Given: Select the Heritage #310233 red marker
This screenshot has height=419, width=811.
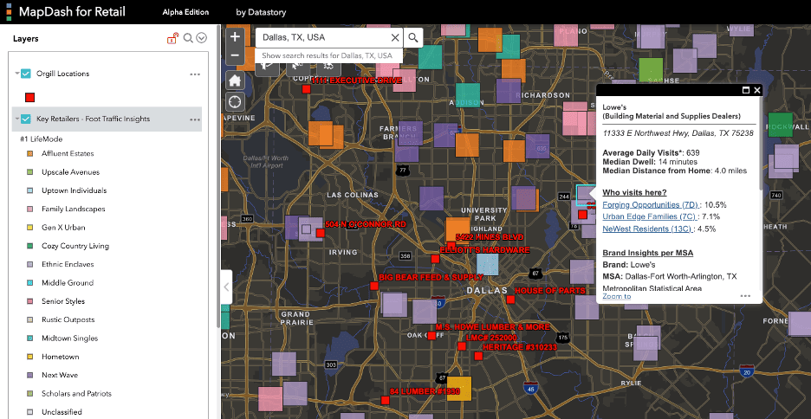Looking at the screenshot, I should tap(478, 356).
